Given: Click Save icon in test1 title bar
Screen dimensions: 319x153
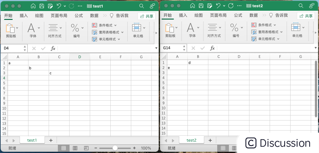Looking at the screenshot, I should click(x=42, y=6).
